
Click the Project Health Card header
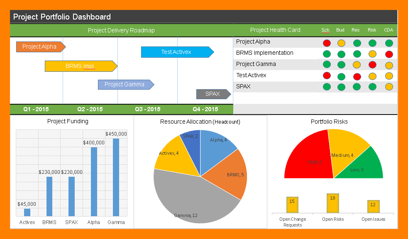pos(275,30)
